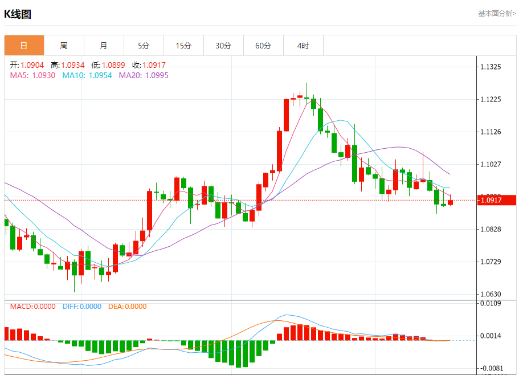
Task: Open the 60分 interval tab
Action: [x=263, y=46]
